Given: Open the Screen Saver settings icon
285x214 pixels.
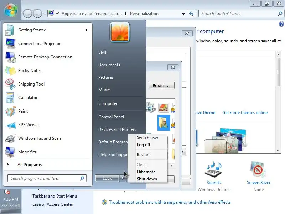Looking at the screenshot, I should [x=258, y=169].
